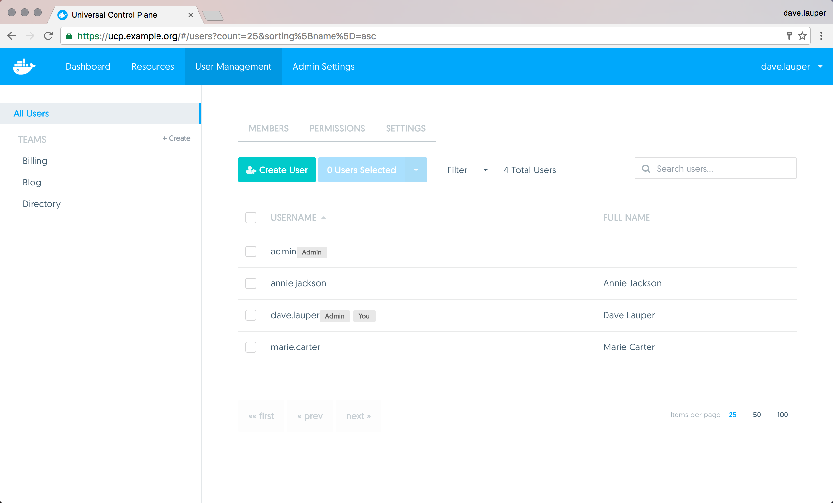Click the Docker whale logo
This screenshot has width=833, height=503.
click(x=24, y=66)
